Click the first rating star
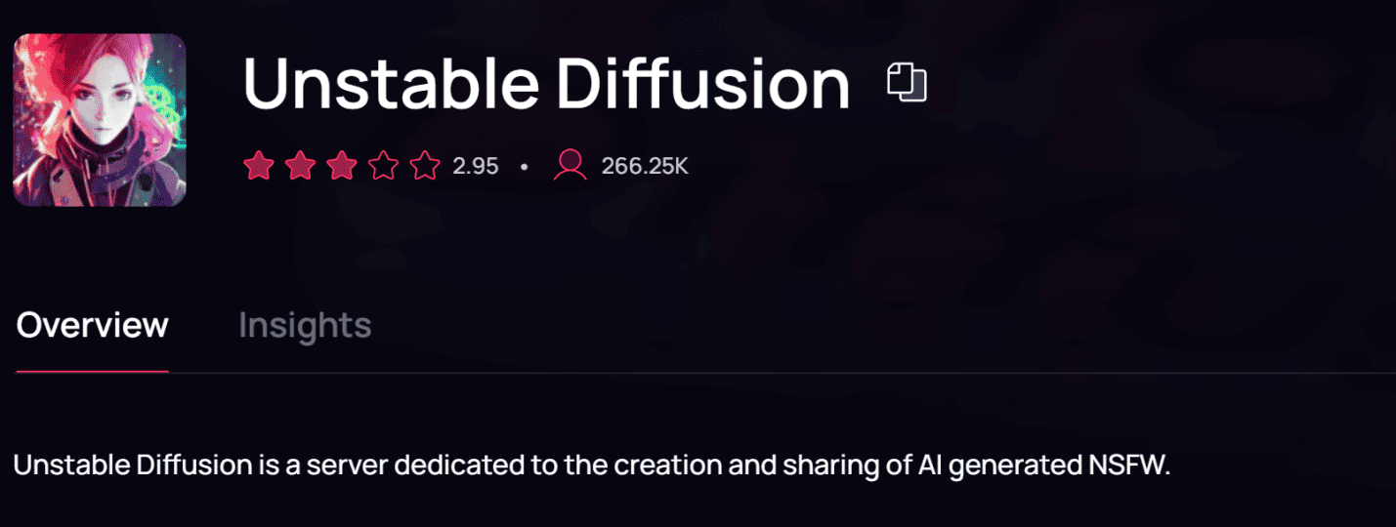The width and height of the screenshot is (1396, 527). [257, 166]
